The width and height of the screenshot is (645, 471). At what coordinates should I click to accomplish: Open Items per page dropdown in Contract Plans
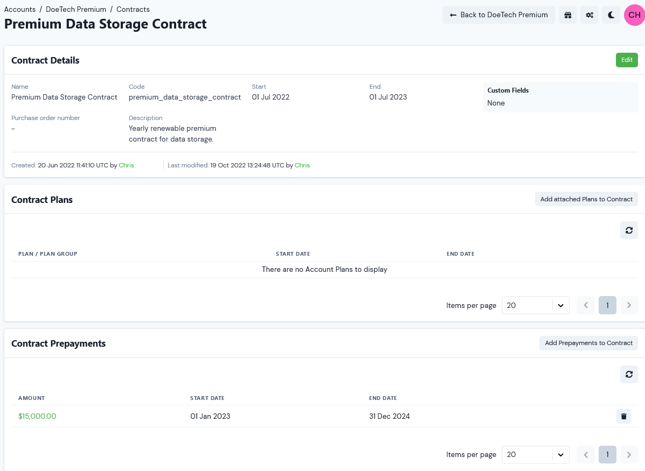(x=535, y=305)
